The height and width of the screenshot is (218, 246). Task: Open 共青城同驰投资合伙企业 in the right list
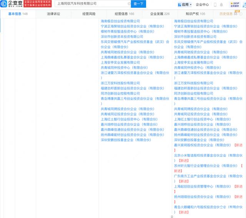201,52
